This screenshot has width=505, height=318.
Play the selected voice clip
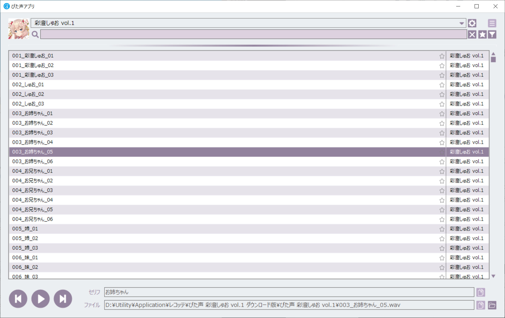coord(41,299)
